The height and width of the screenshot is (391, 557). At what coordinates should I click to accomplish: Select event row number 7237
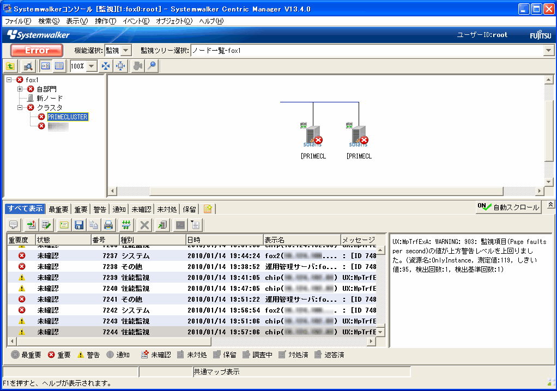pyautogui.click(x=192, y=256)
